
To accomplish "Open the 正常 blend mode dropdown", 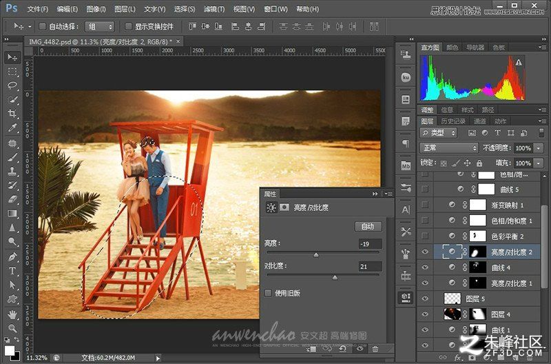I will (x=449, y=148).
